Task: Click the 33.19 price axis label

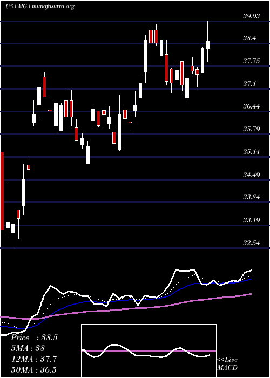Action: pos(251,220)
